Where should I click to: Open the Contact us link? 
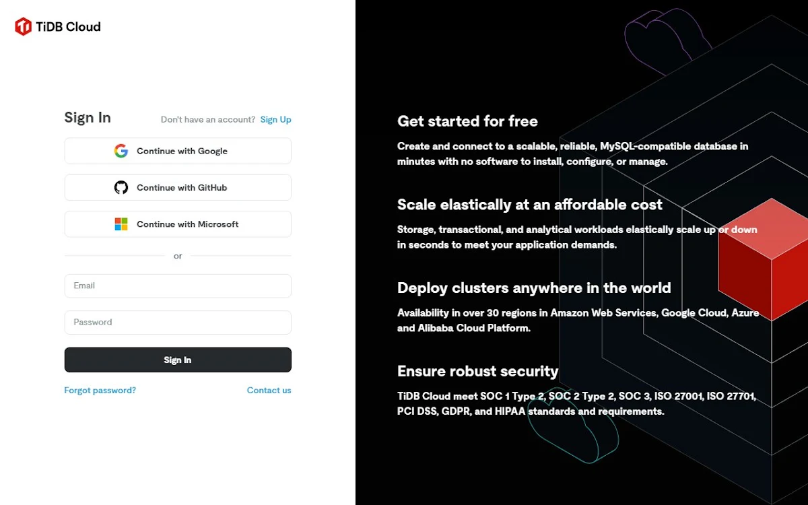[269, 390]
